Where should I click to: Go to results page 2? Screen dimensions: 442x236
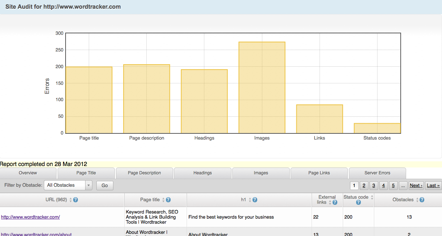tap(364, 185)
